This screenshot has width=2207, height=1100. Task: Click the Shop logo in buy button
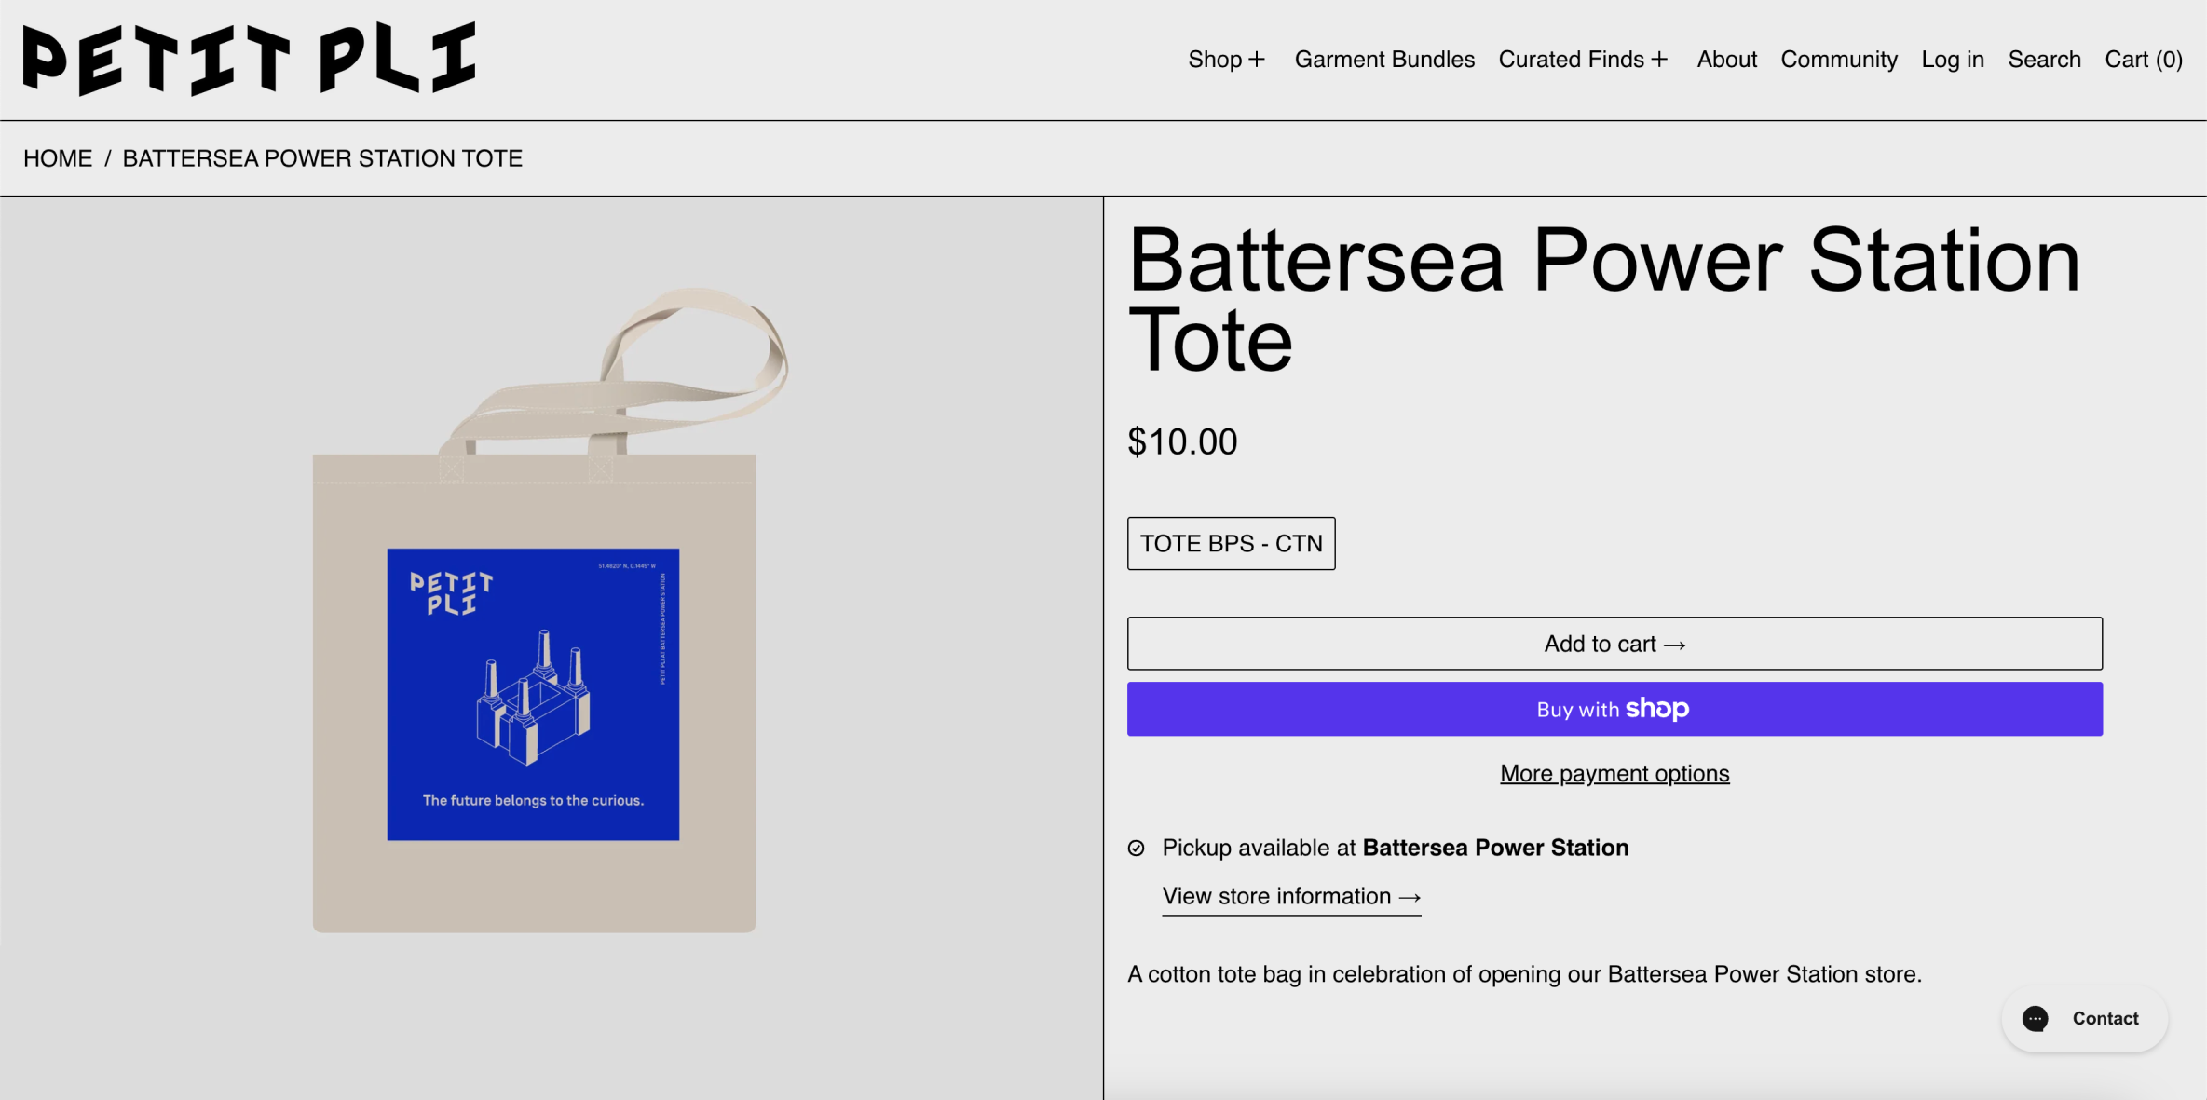[x=1656, y=709]
